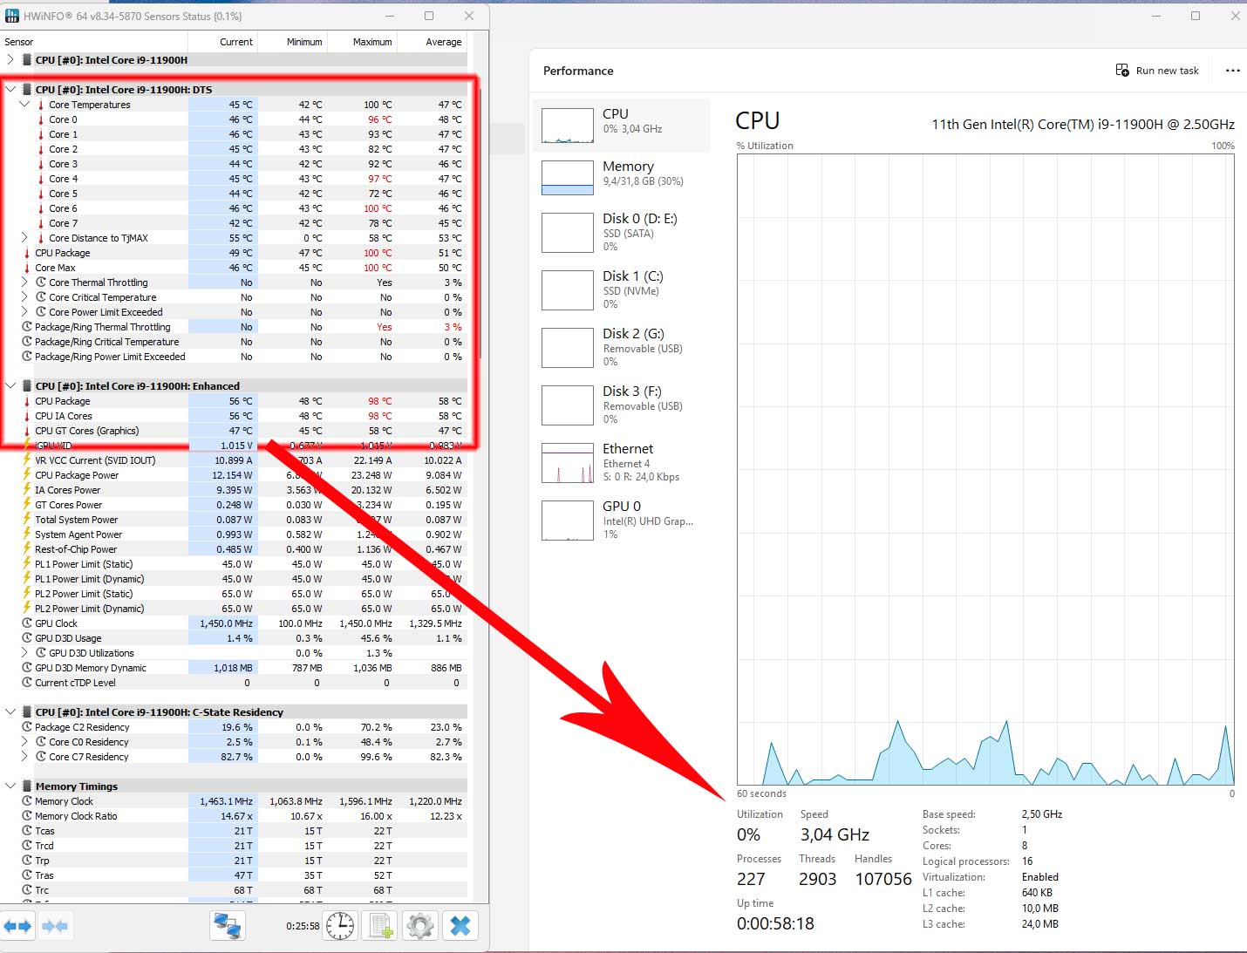
Task: Click the collapse-view inward arrows button
Action: pyautogui.click(x=55, y=926)
